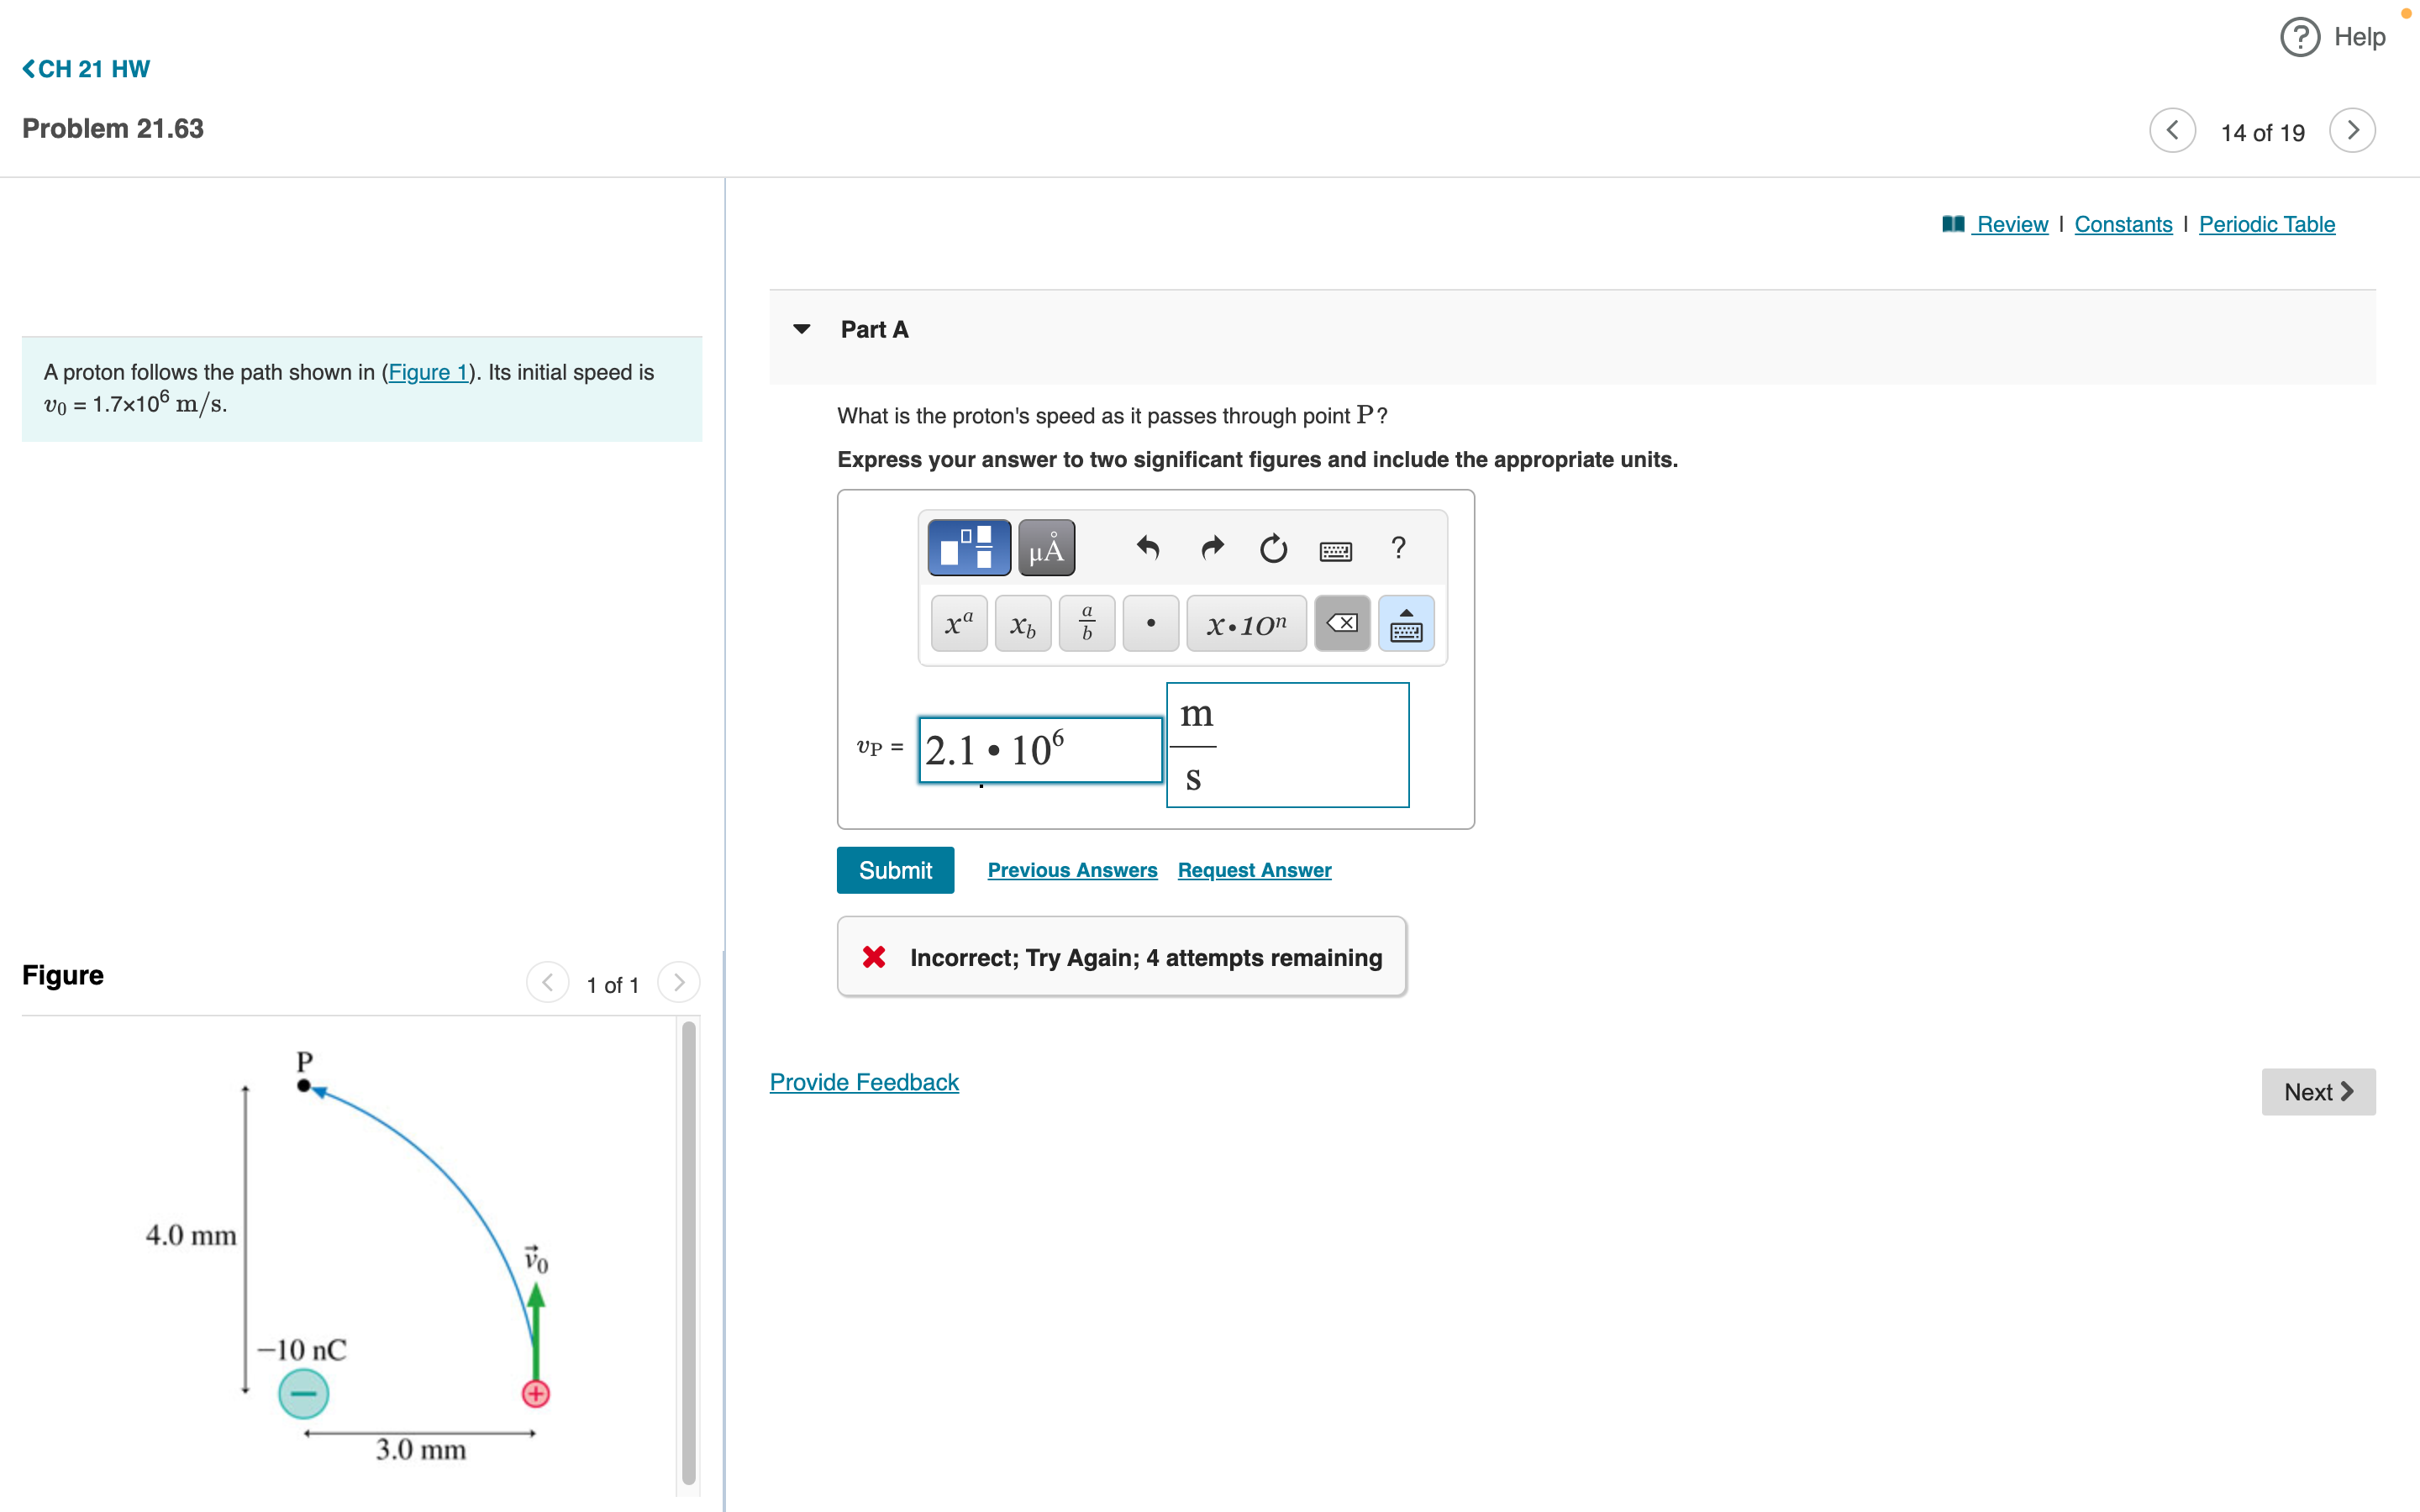Click the reset answer icon
This screenshot has width=2420, height=1512.
pos(1274,549)
